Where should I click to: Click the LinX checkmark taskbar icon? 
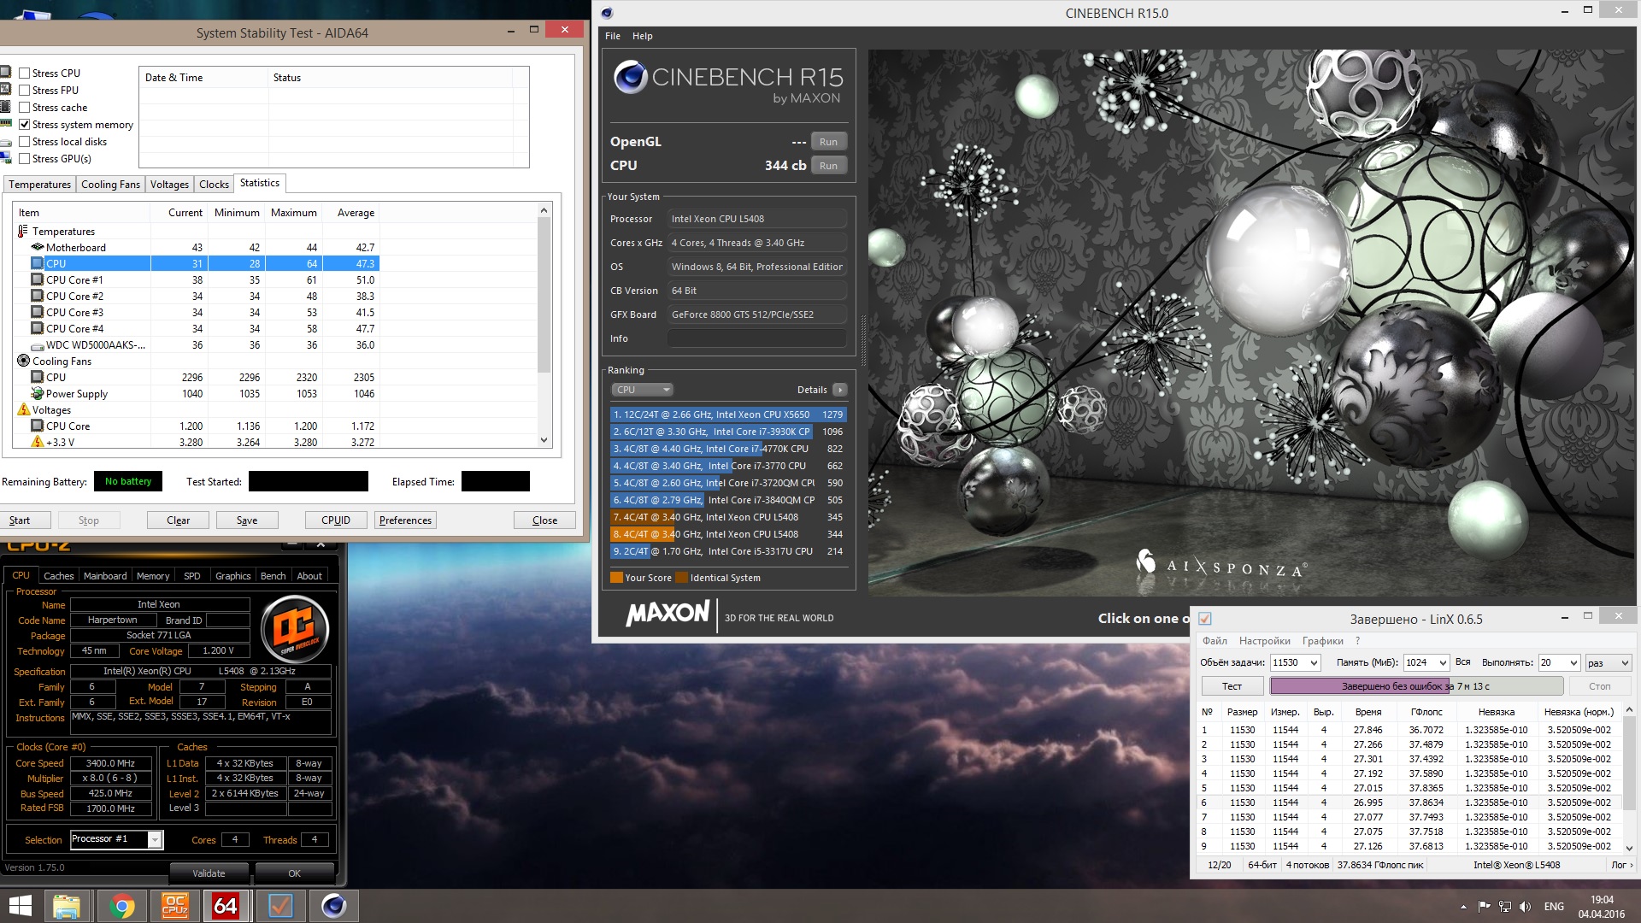pos(280,905)
